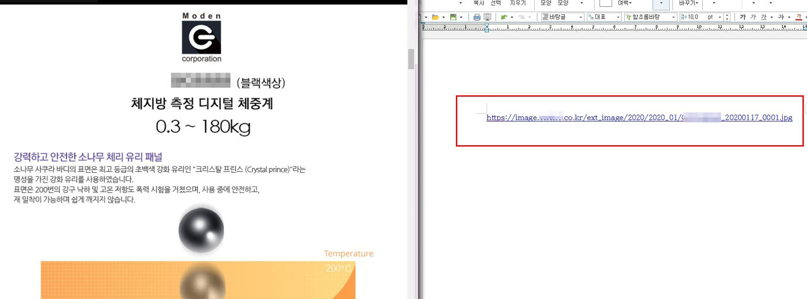The image size is (807, 299).
Task: Click the print preview icon
Action: pos(488,17)
